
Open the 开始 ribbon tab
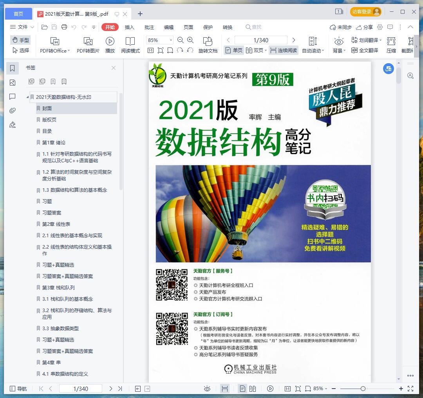[110, 27]
